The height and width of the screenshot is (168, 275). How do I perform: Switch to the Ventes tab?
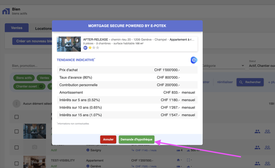pyautogui.click(x=16, y=28)
